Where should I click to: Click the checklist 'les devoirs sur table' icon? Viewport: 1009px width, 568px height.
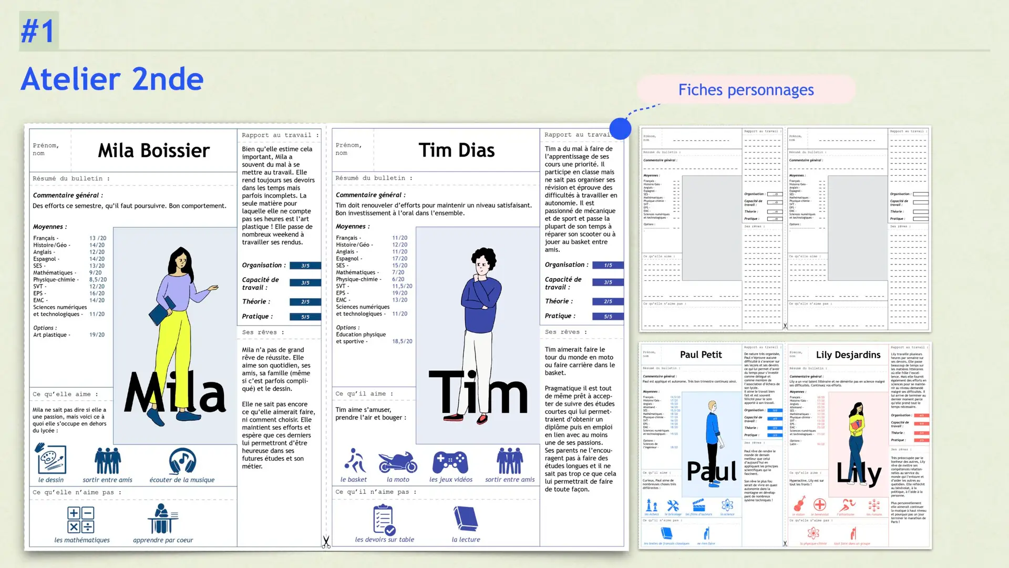(384, 520)
